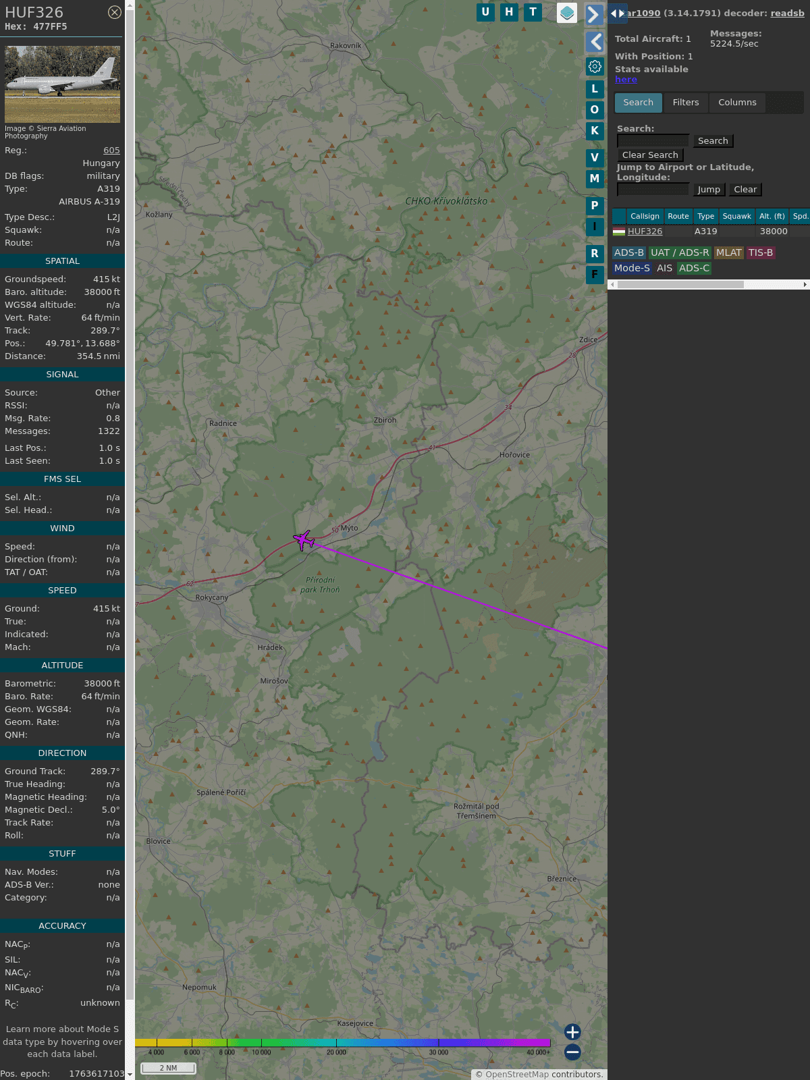Toggle sidebar width with double-arrow button
This screenshot has width=810, height=1080.
tap(617, 13)
